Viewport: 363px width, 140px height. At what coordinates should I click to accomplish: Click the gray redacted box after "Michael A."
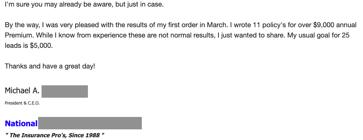65,91
